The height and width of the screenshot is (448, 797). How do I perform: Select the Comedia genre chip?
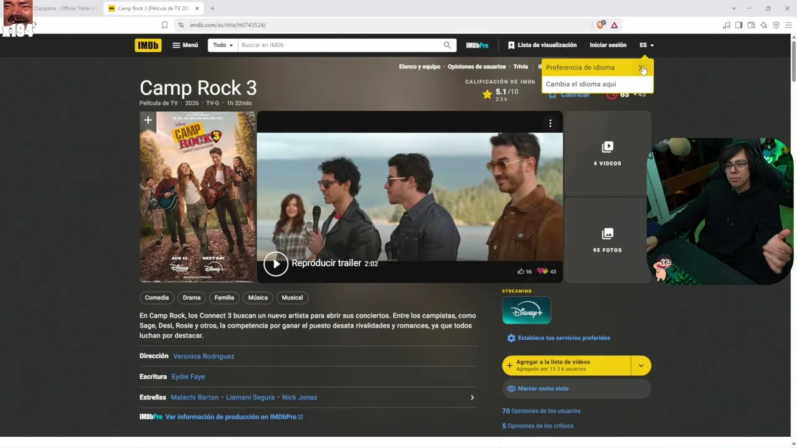coord(157,297)
